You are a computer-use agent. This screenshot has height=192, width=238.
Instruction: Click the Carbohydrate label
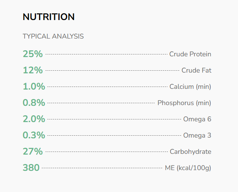190,152
